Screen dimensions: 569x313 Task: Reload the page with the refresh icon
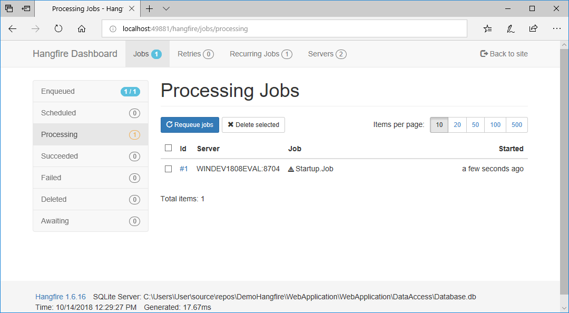[x=58, y=28]
